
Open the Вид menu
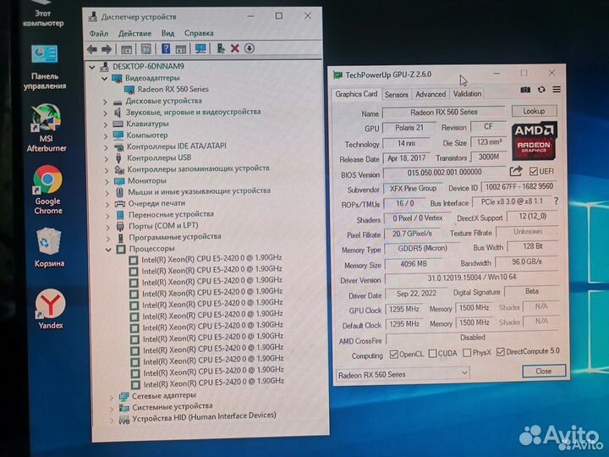tap(167, 33)
